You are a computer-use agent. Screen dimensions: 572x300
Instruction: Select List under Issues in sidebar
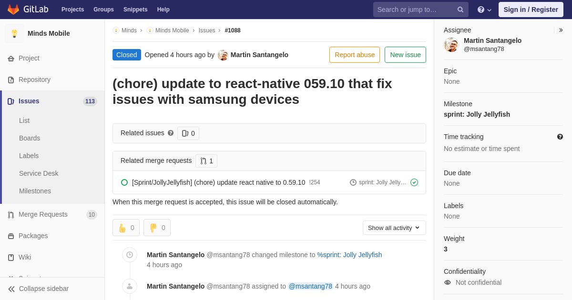24,120
